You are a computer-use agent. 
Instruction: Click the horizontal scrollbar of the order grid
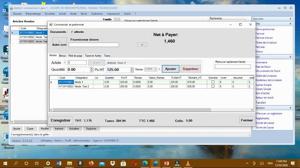[x=132, y=110]
